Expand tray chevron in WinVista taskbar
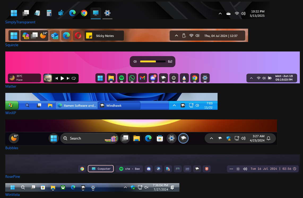This screenshot has width=303, height=198. 125,187
